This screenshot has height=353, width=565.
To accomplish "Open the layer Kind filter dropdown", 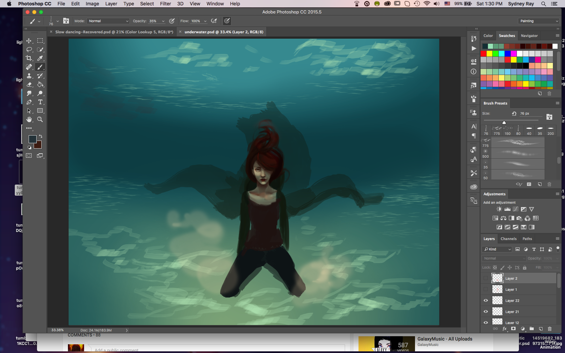I will [497, 249].
